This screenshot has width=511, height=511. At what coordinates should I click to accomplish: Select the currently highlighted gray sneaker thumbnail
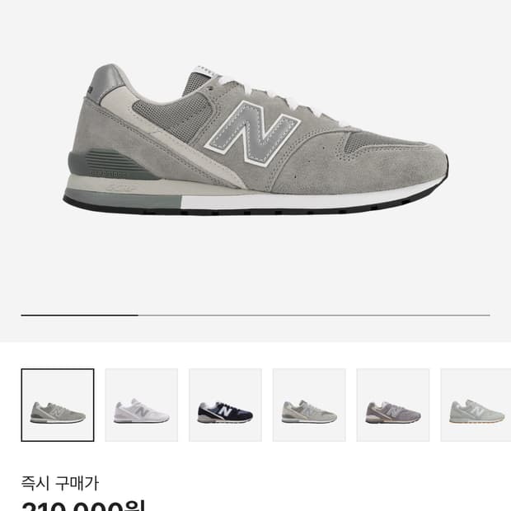pyautogui.click(x=58, y=405)
